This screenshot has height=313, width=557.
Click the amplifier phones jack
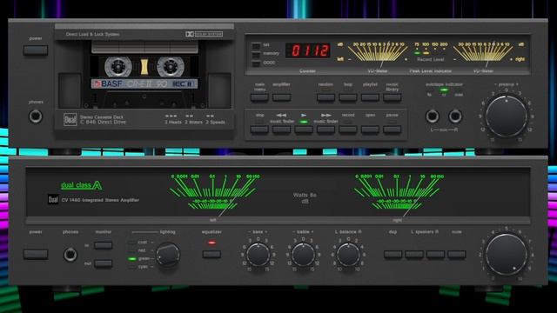tap(70, 255)
